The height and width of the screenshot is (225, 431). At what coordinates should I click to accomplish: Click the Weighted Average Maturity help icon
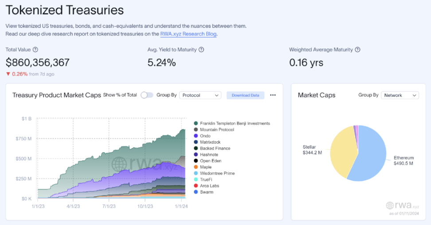click(357, 50)
